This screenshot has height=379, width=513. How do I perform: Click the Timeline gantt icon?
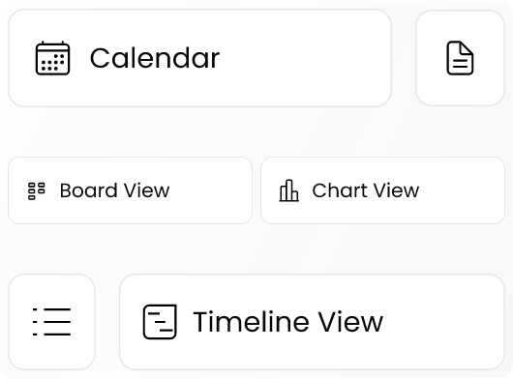160,322
